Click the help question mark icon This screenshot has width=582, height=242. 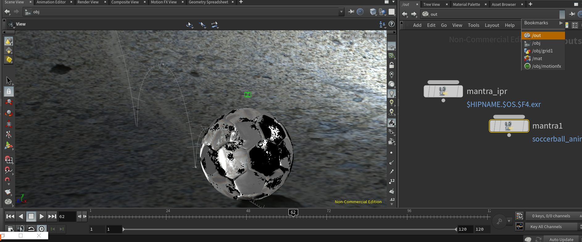click(x=392, y=24)
